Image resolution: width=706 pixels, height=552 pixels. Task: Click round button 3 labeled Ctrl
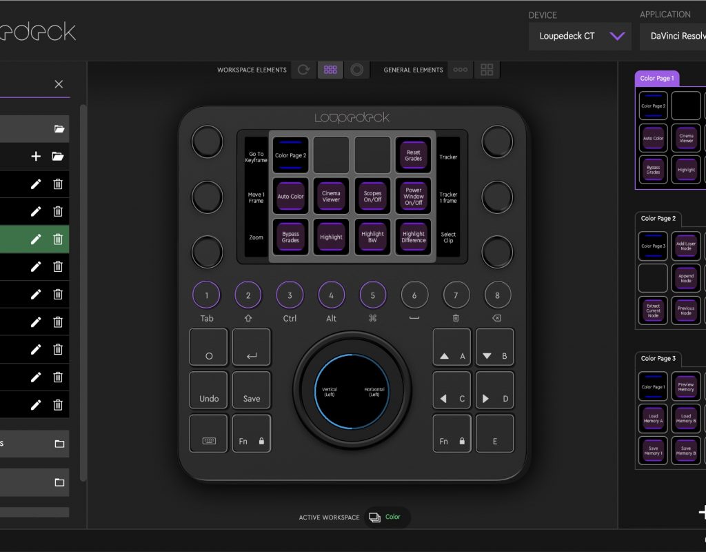(290, 295)
